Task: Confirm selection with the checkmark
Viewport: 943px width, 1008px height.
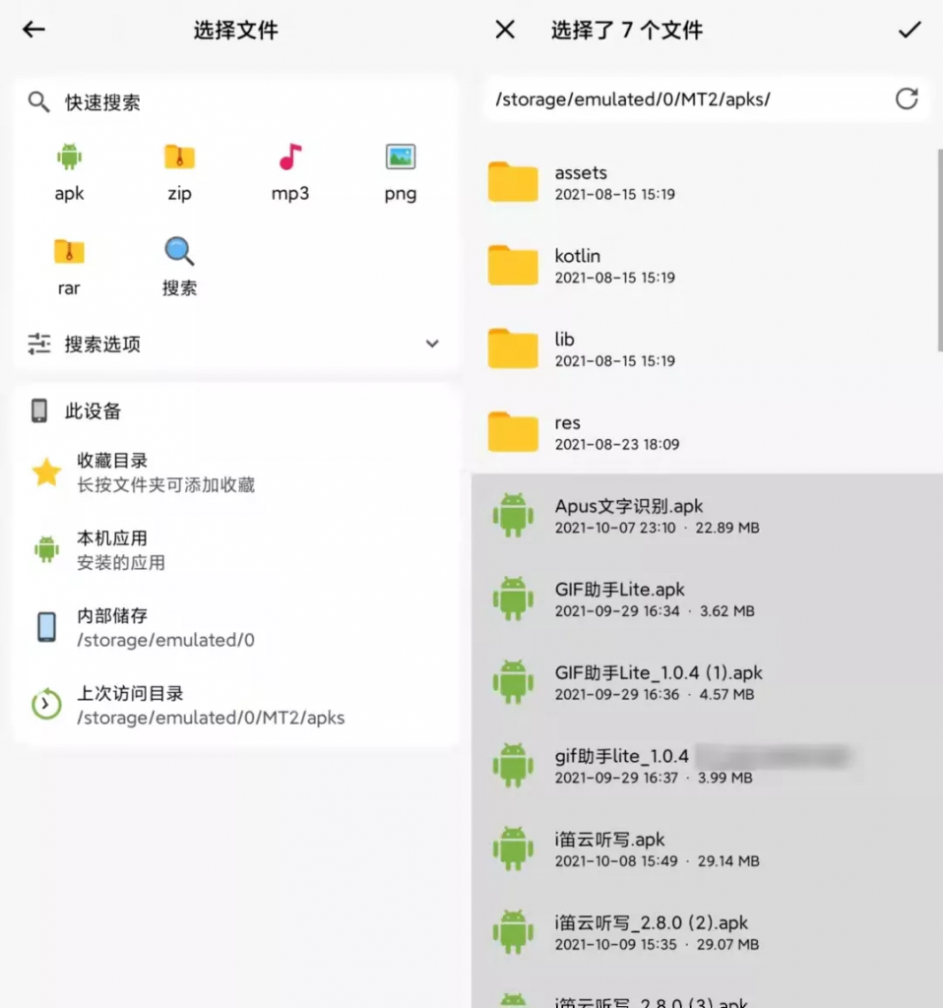Action: 910,30
